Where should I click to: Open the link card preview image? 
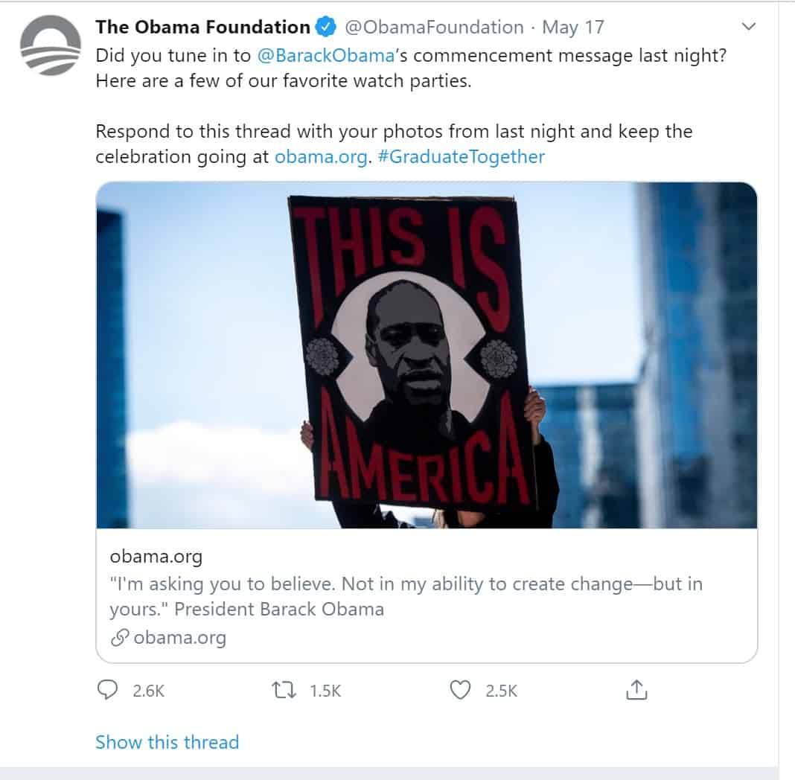click(x=427, y=355)
